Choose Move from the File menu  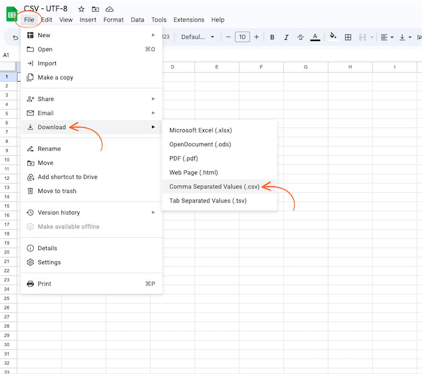coord(92,162)
